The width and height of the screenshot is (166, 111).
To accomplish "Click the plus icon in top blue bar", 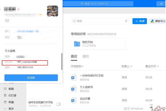I will click(x=161, y=4).
